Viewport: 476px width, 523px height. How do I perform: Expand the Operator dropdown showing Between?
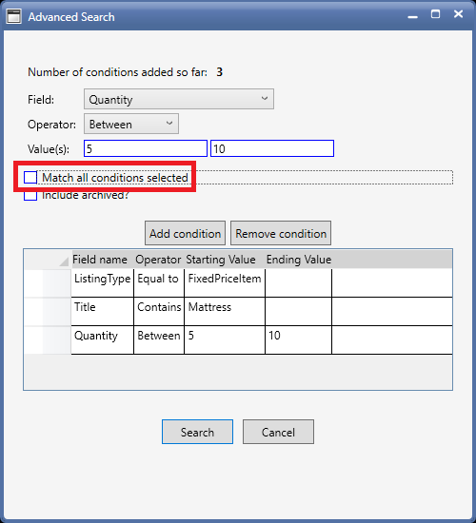click(131, 124)
